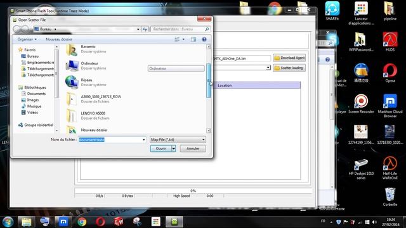This screenshot has height=228, width=406.
Task: Expand the address bar history dropdown
Action: click(138, 29)
